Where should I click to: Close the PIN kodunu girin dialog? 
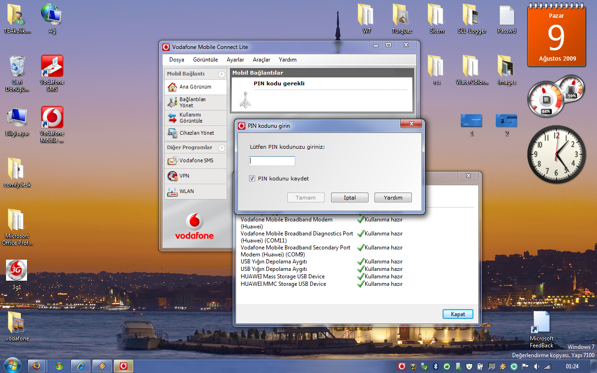[x=411, y=124]
